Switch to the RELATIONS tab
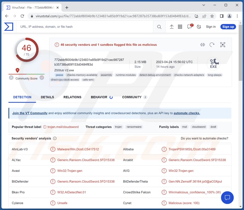The height and width of the screenshot is (210, 244). tap(72, 97)
